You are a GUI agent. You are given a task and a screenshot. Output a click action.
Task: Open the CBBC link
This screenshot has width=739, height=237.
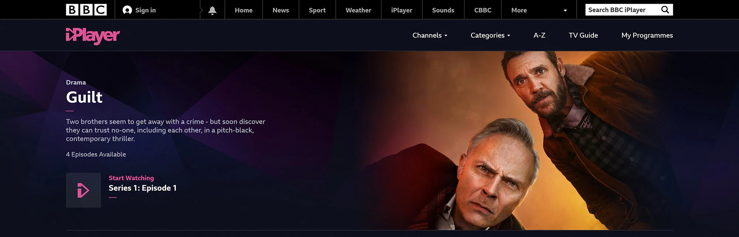click(x=483, y=10)
